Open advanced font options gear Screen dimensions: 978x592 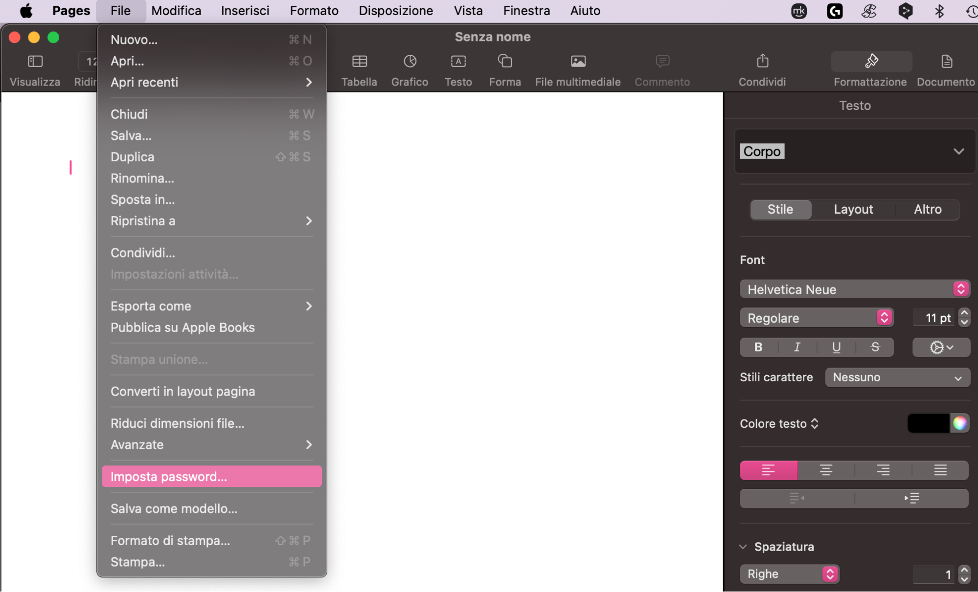coord(941,347)
